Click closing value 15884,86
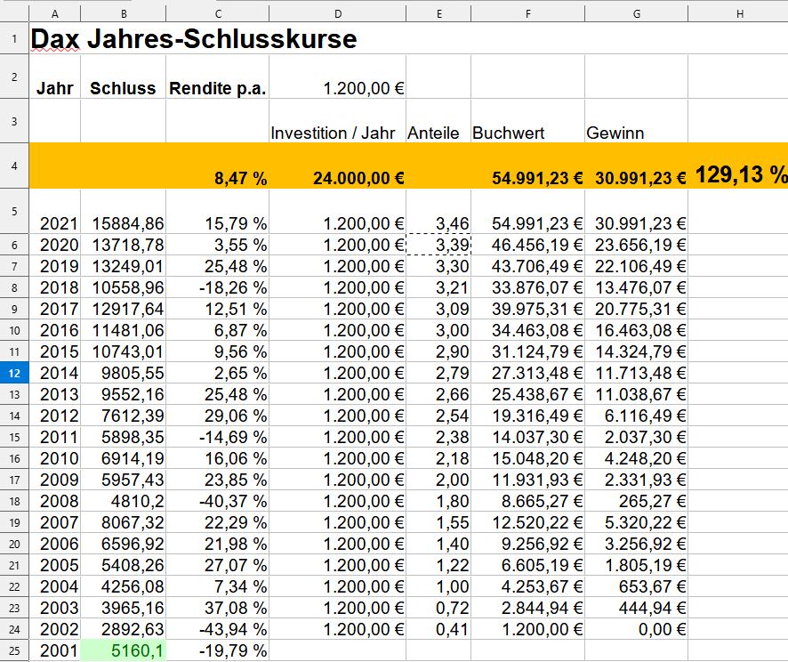 point(123,211)
